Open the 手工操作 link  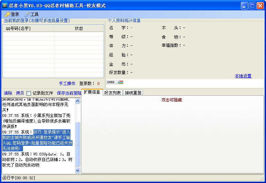pos(67,84)
